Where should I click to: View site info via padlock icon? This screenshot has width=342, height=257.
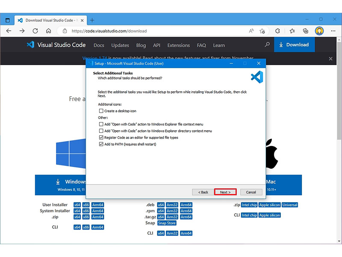click(65, 31)
